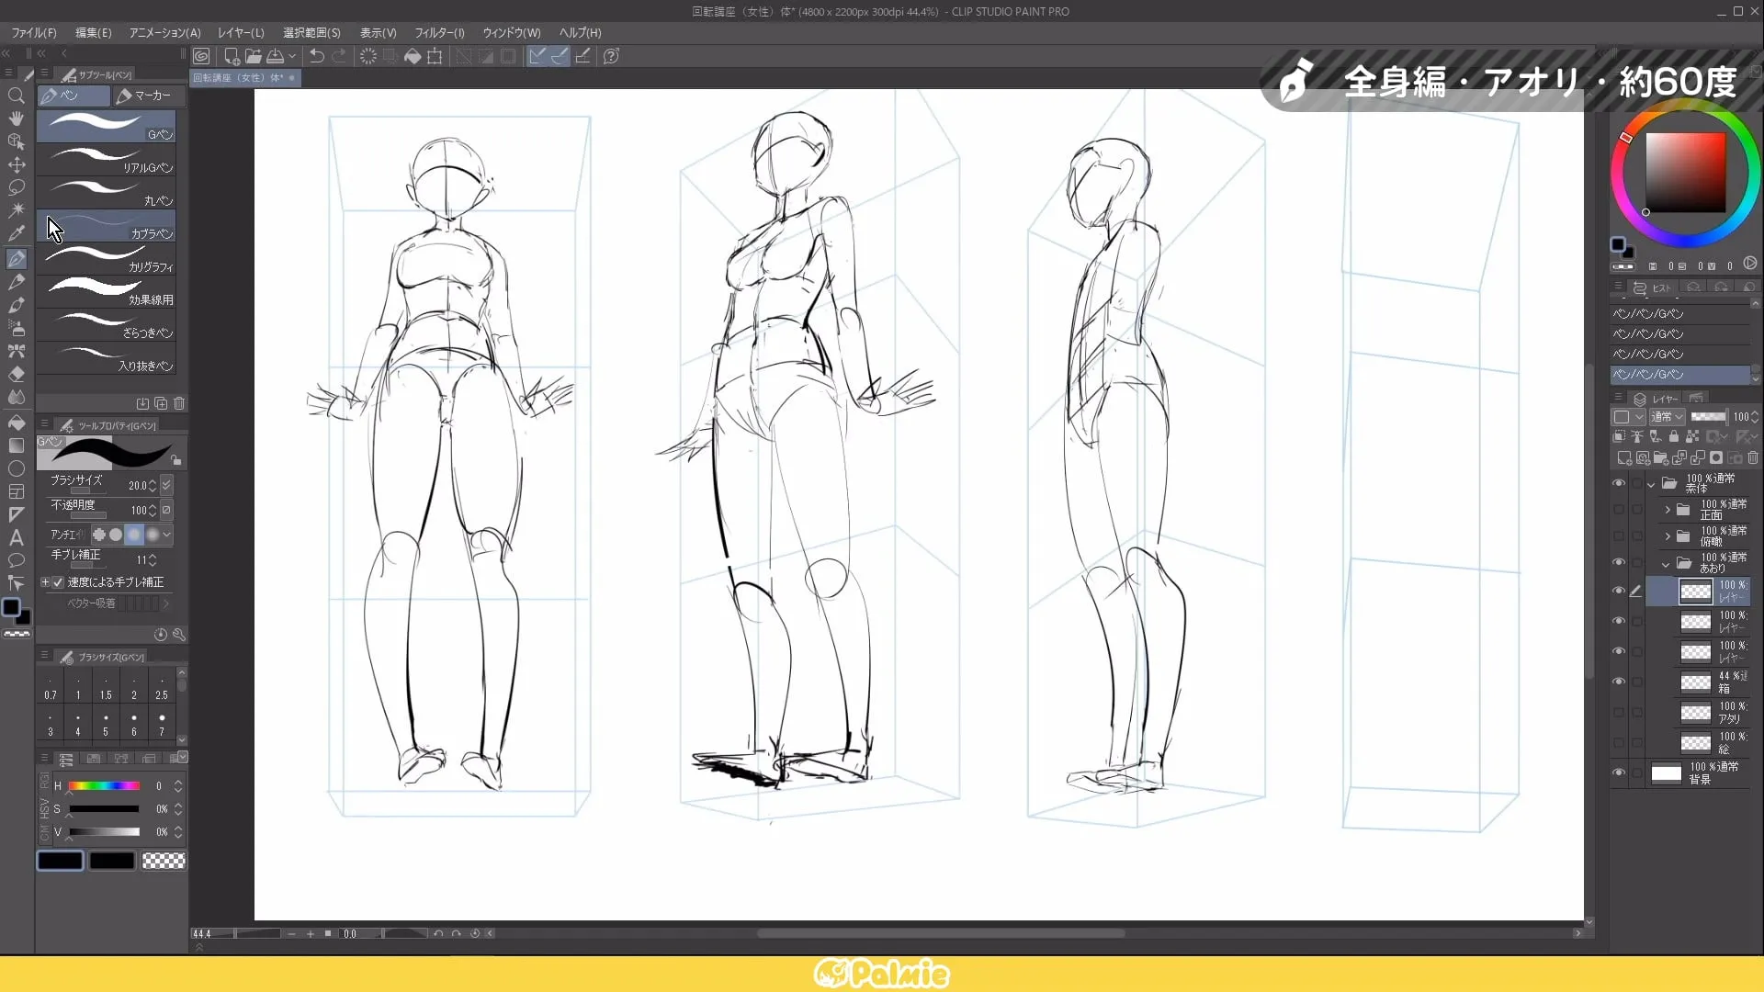Select the Text tool
The height and width of the screenshot is (992, 1764).
click(x=16, y=537)
